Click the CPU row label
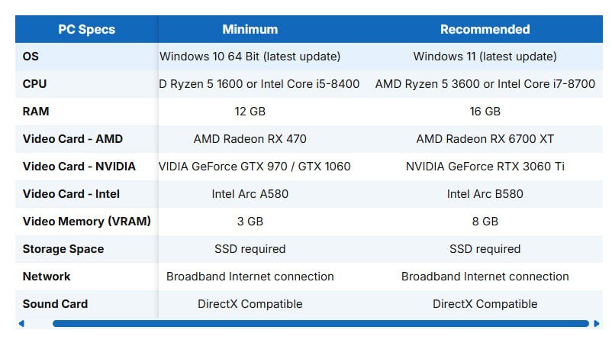 34,84
